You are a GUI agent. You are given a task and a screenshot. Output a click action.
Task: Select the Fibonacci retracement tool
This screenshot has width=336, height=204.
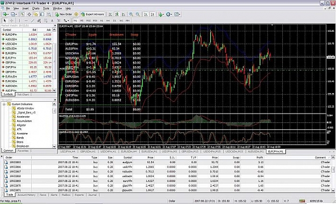coord(46,20)
